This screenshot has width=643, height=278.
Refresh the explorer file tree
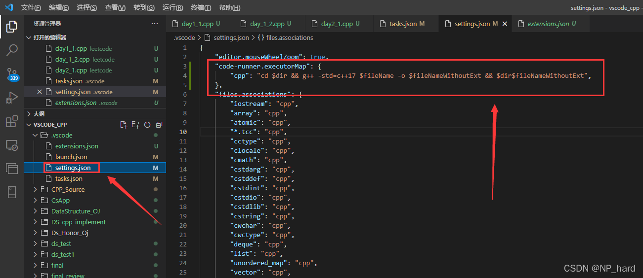click(147, 125)
